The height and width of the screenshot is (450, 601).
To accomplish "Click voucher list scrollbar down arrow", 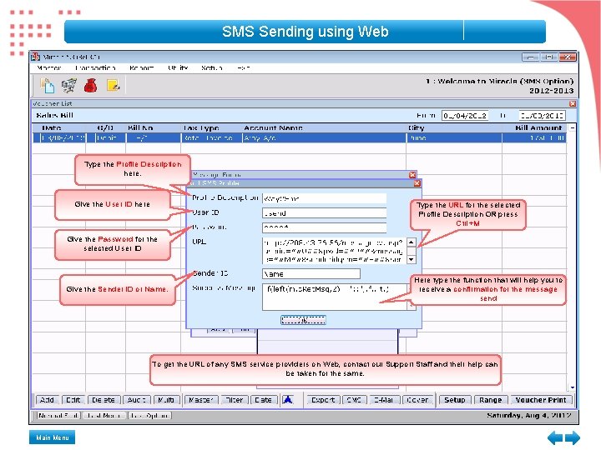I will click(573, 387).
